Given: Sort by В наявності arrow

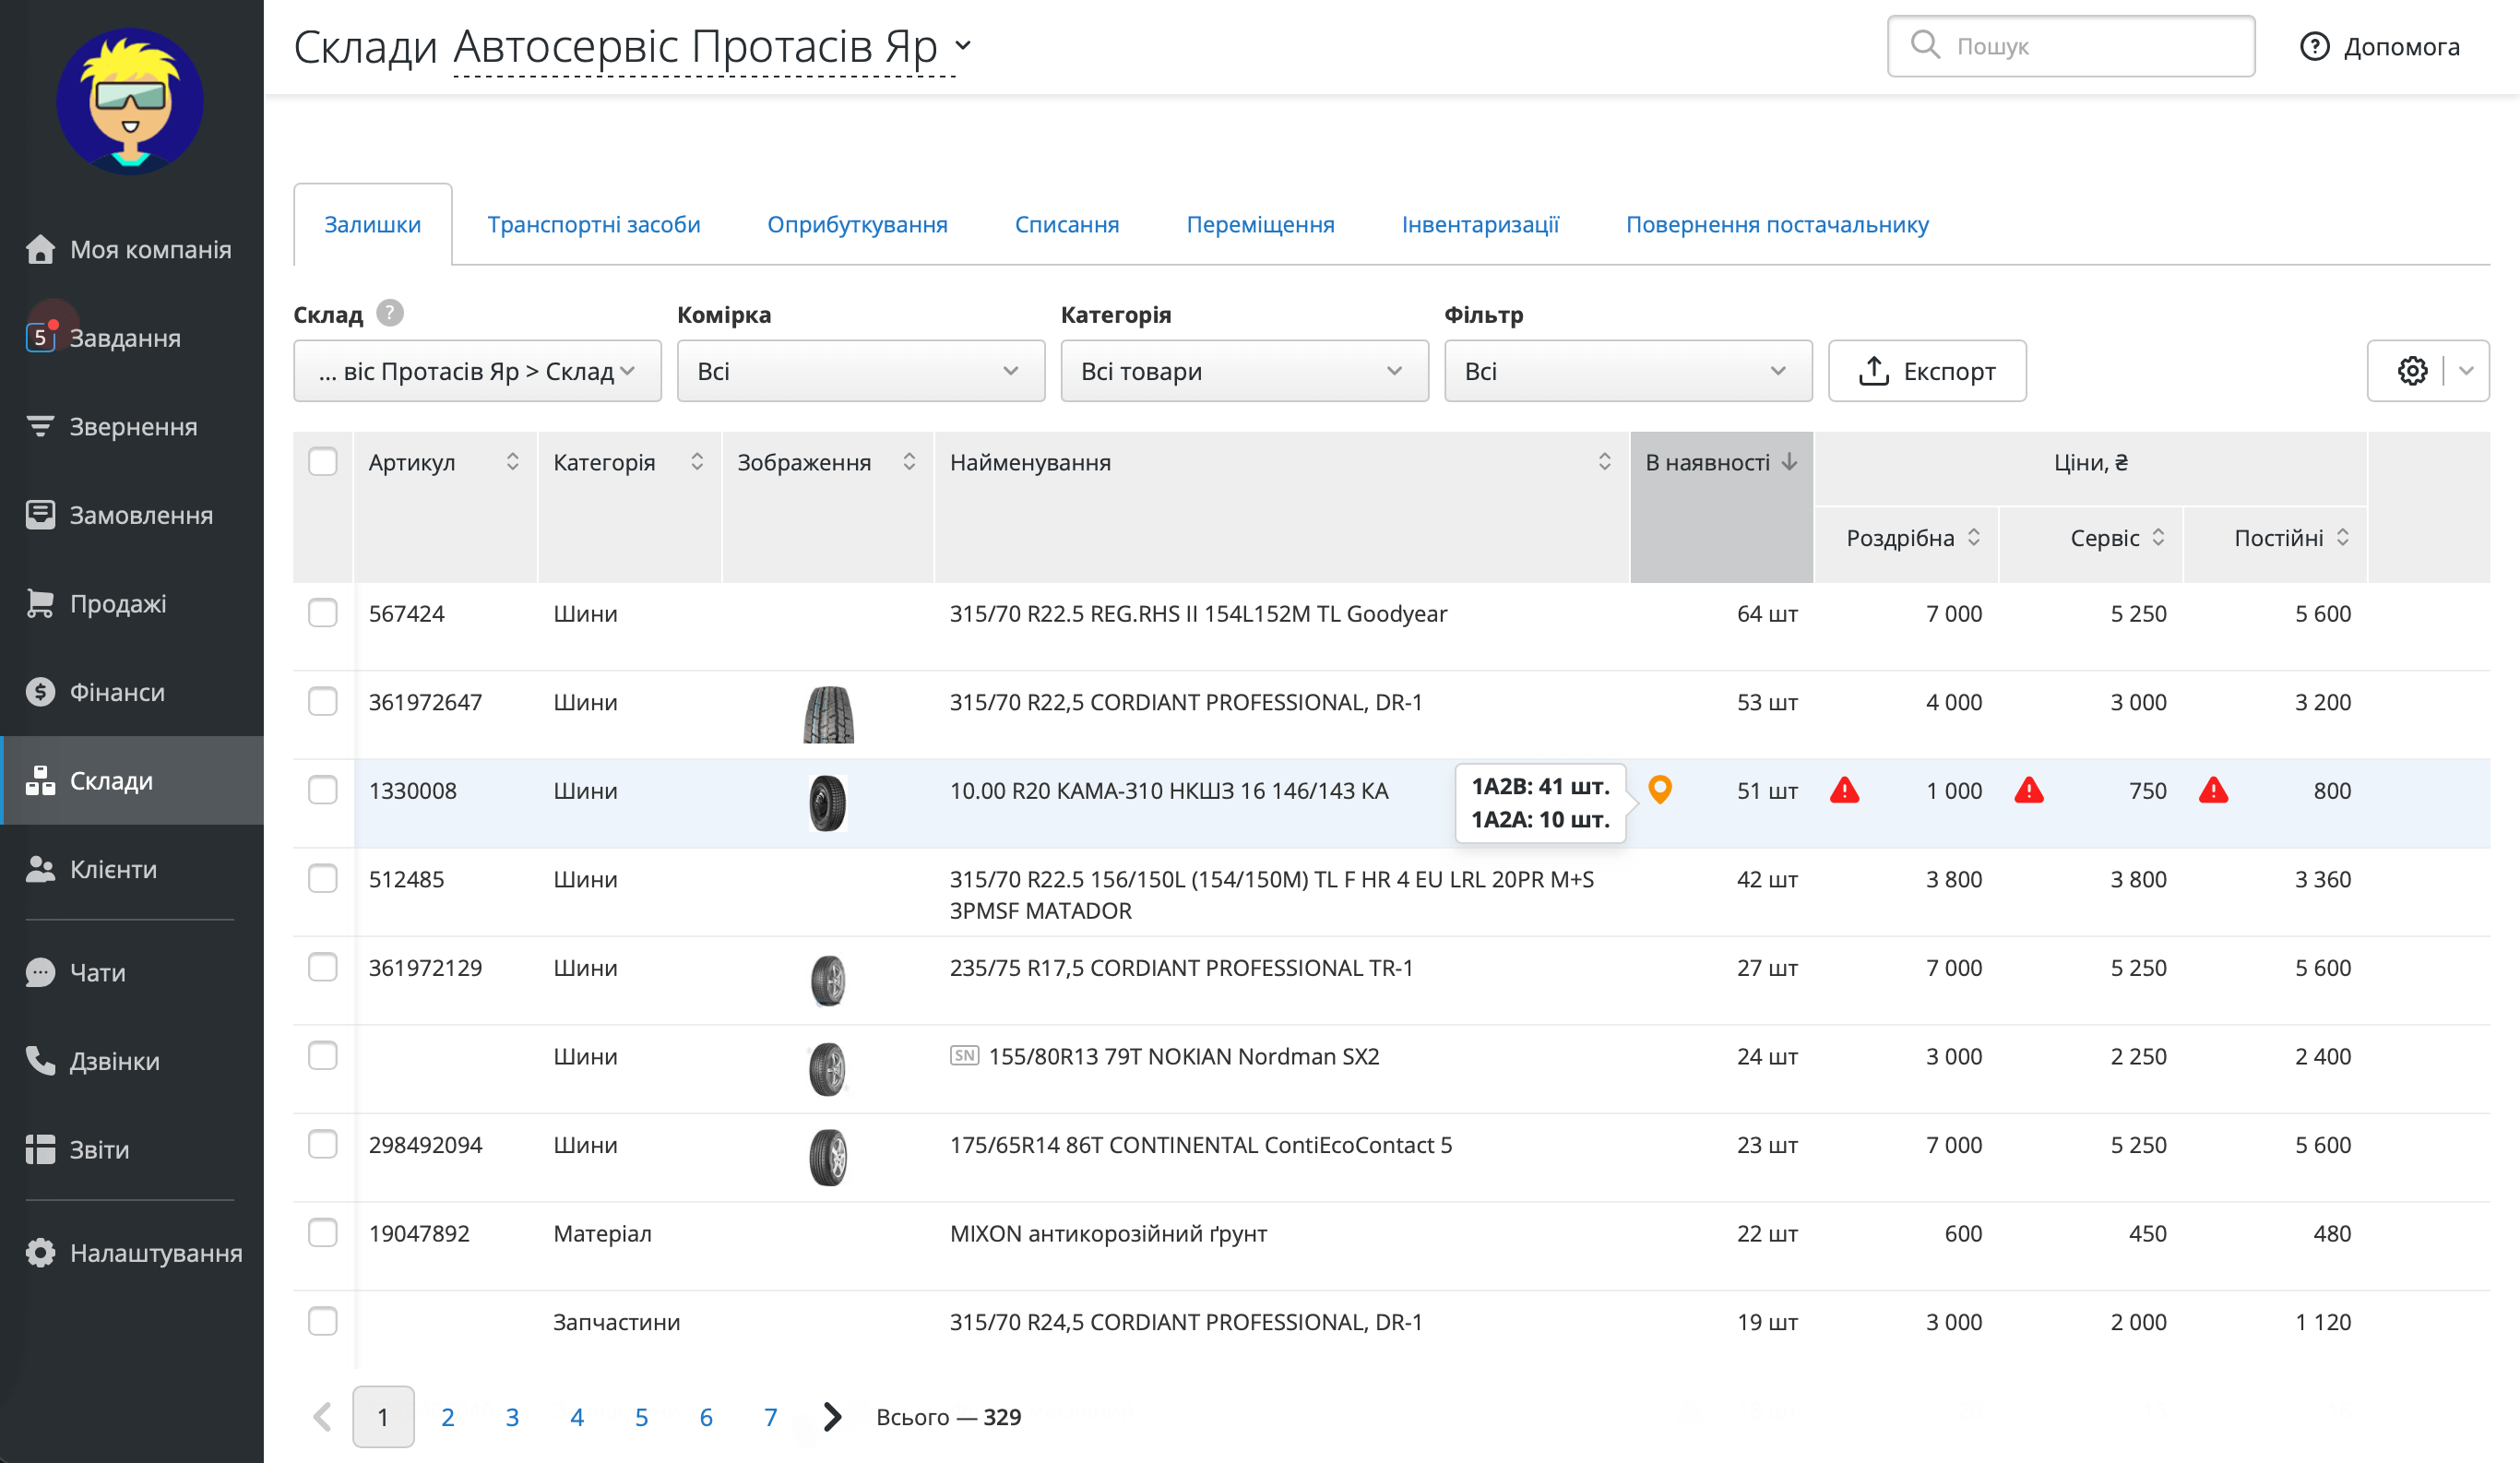Looking at the screenshot, I should click(1790, 461).
